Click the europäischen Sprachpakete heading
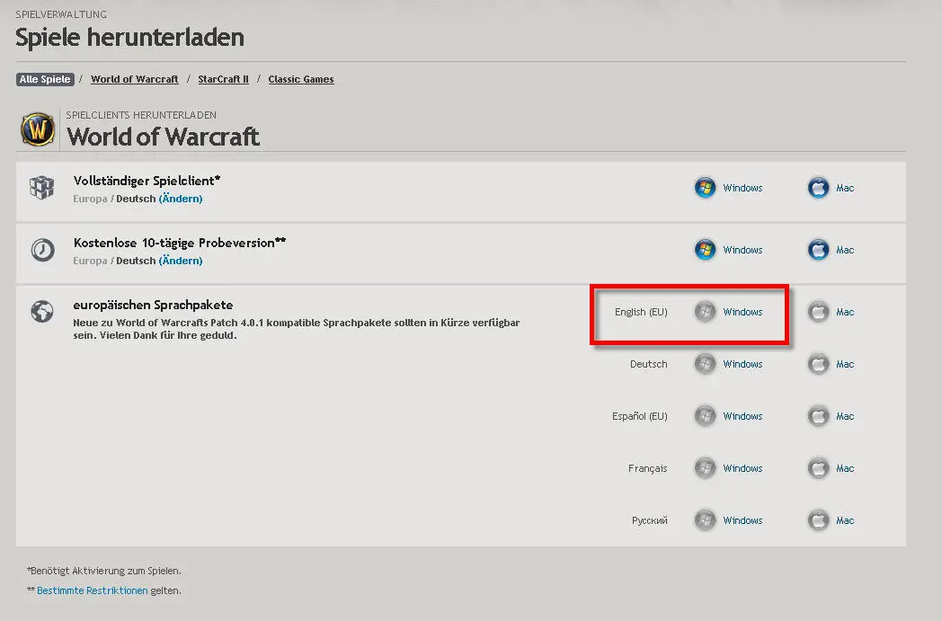This screenshot has height=621, width=942. tap(153, 305)
